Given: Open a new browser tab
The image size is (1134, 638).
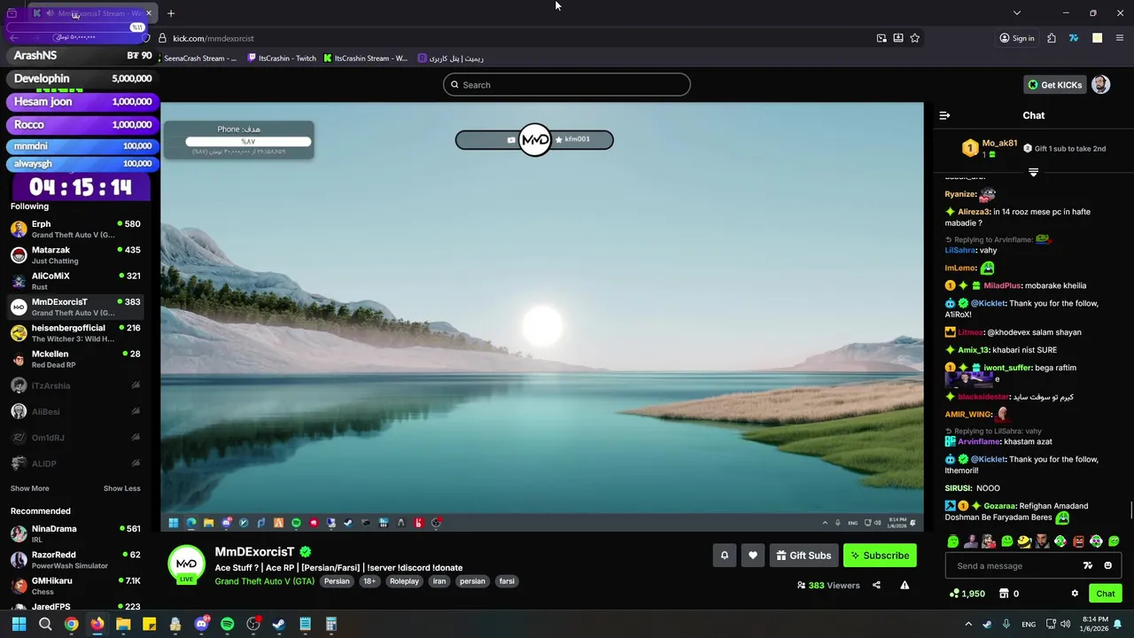Looking at the screenshot, I should click(x=171, y=13).
